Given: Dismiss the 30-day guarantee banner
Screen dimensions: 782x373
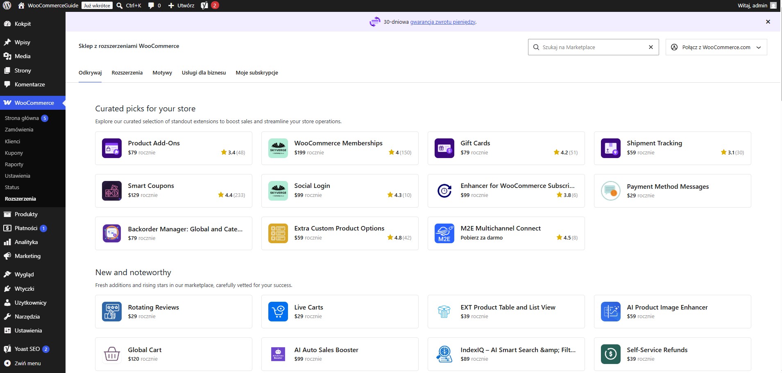Looking at the screenshot, I should click(x=768, y=22).
